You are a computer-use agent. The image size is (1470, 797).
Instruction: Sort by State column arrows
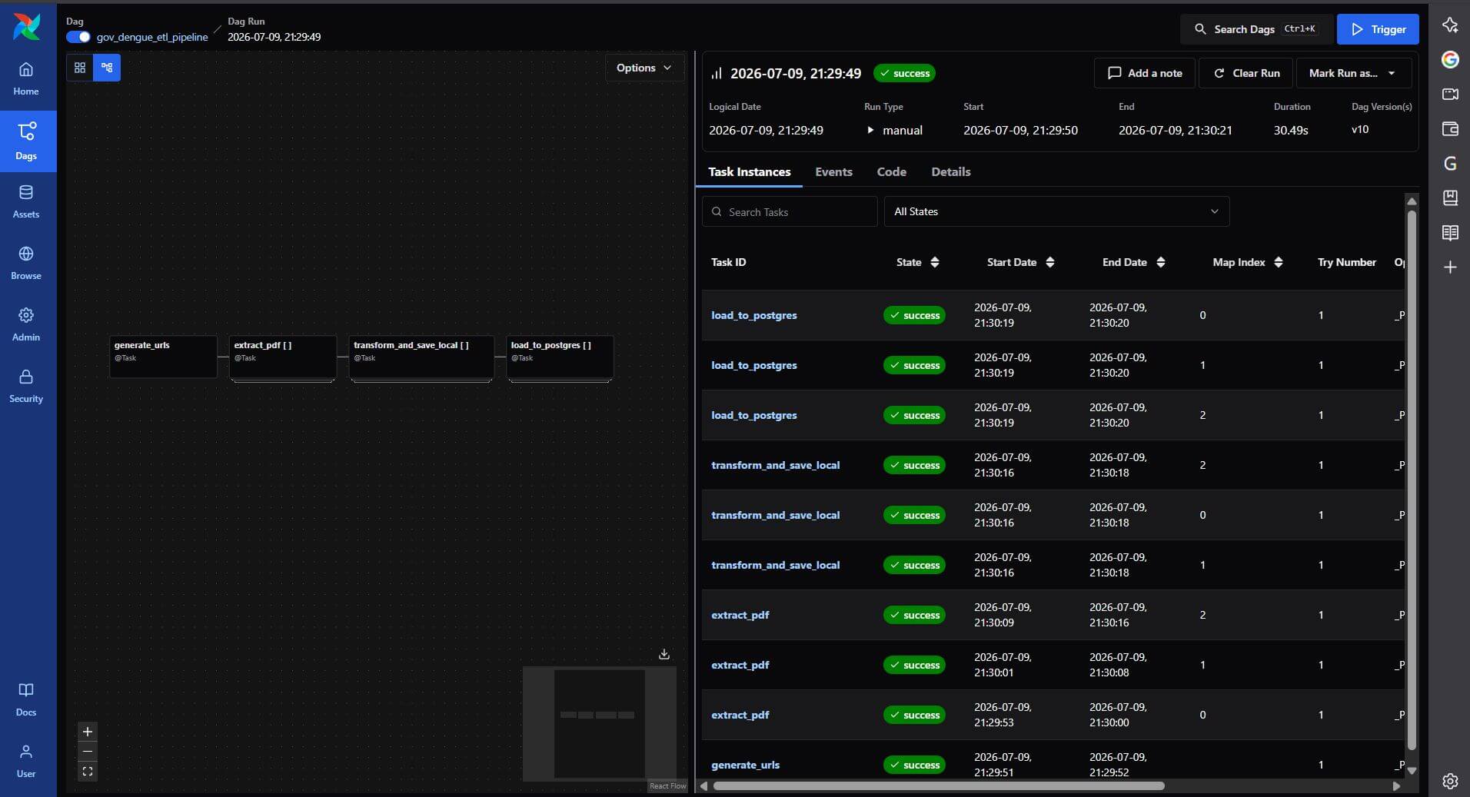click(935, 262)
